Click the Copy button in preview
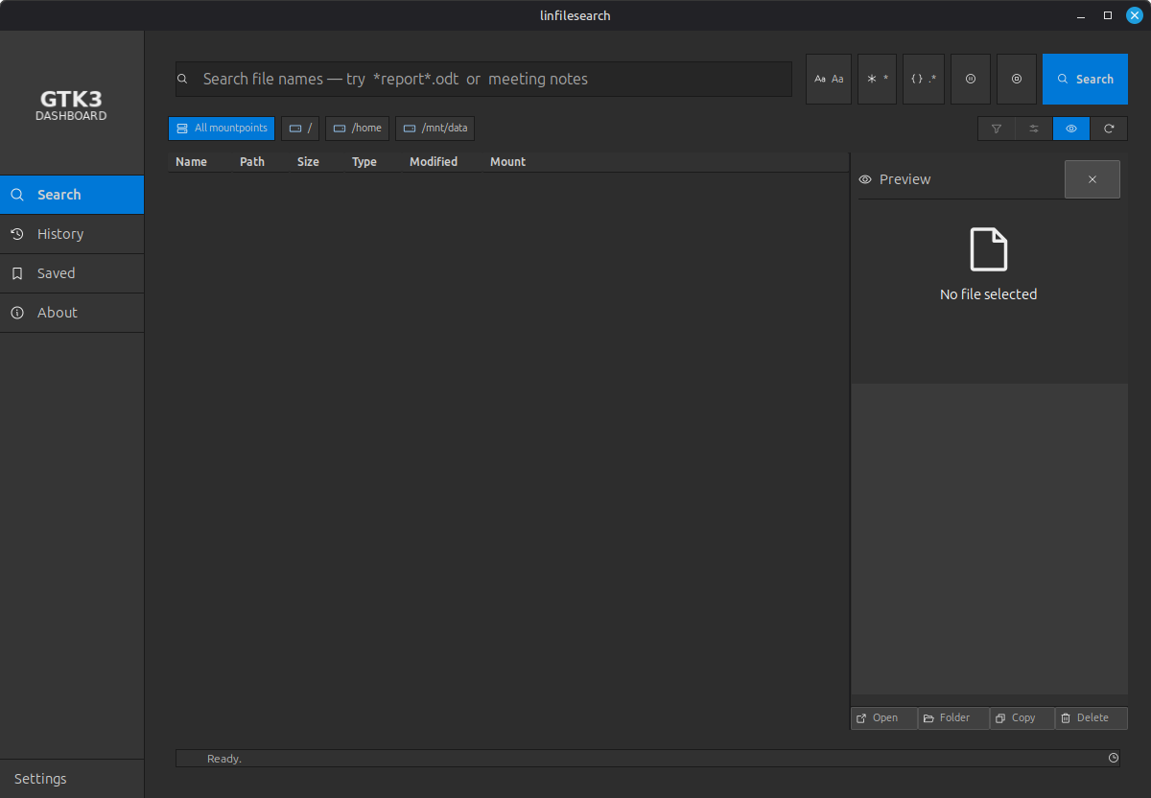The width and height of the screenshot is (1151, 798). (x=1022, y=718)
